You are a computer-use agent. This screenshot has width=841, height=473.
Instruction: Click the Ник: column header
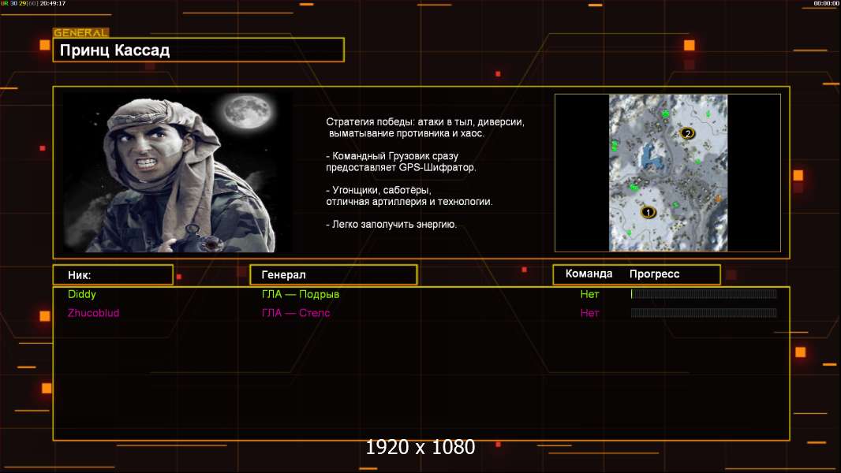coord(113,275)
